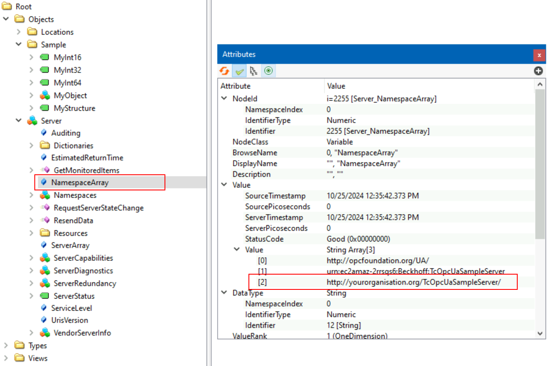Click the Resources folder icon

click(45, 233)
